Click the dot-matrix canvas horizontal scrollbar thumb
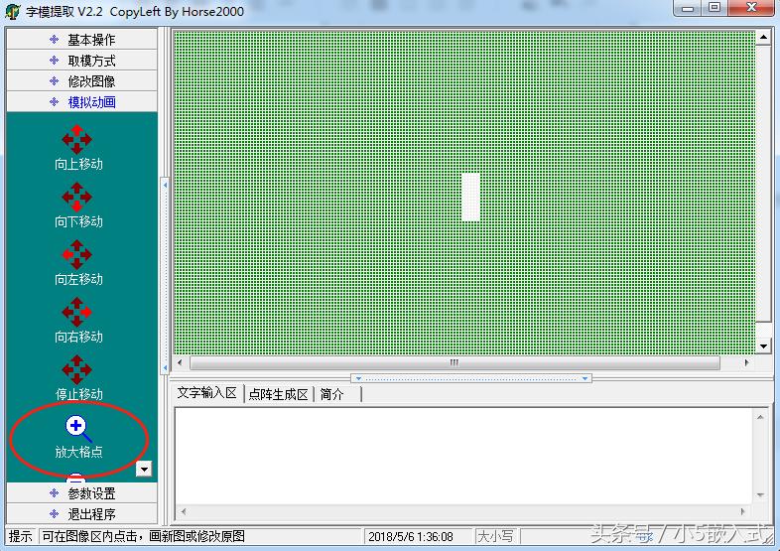This screenshot has height=551, width=780. pos(454,363)
